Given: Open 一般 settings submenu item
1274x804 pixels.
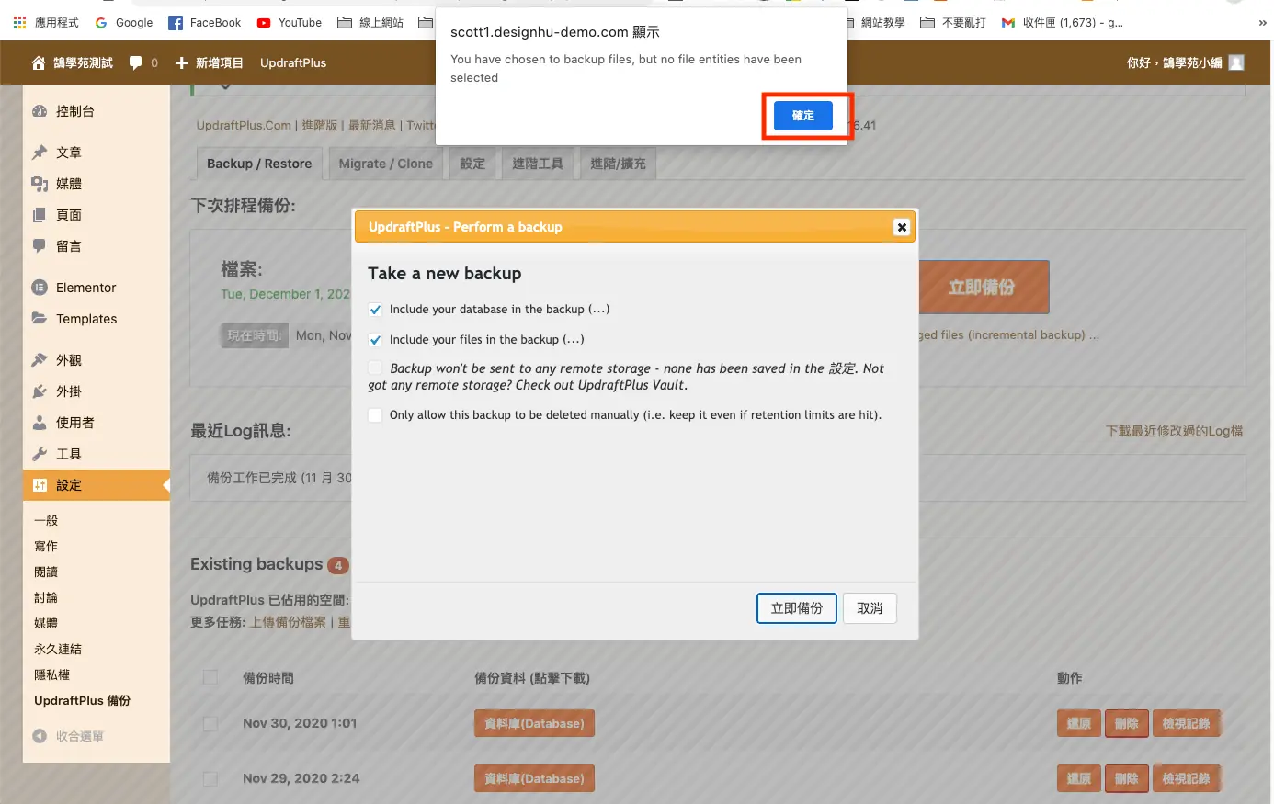Looking at the screenshot, I should click(46, 521).
